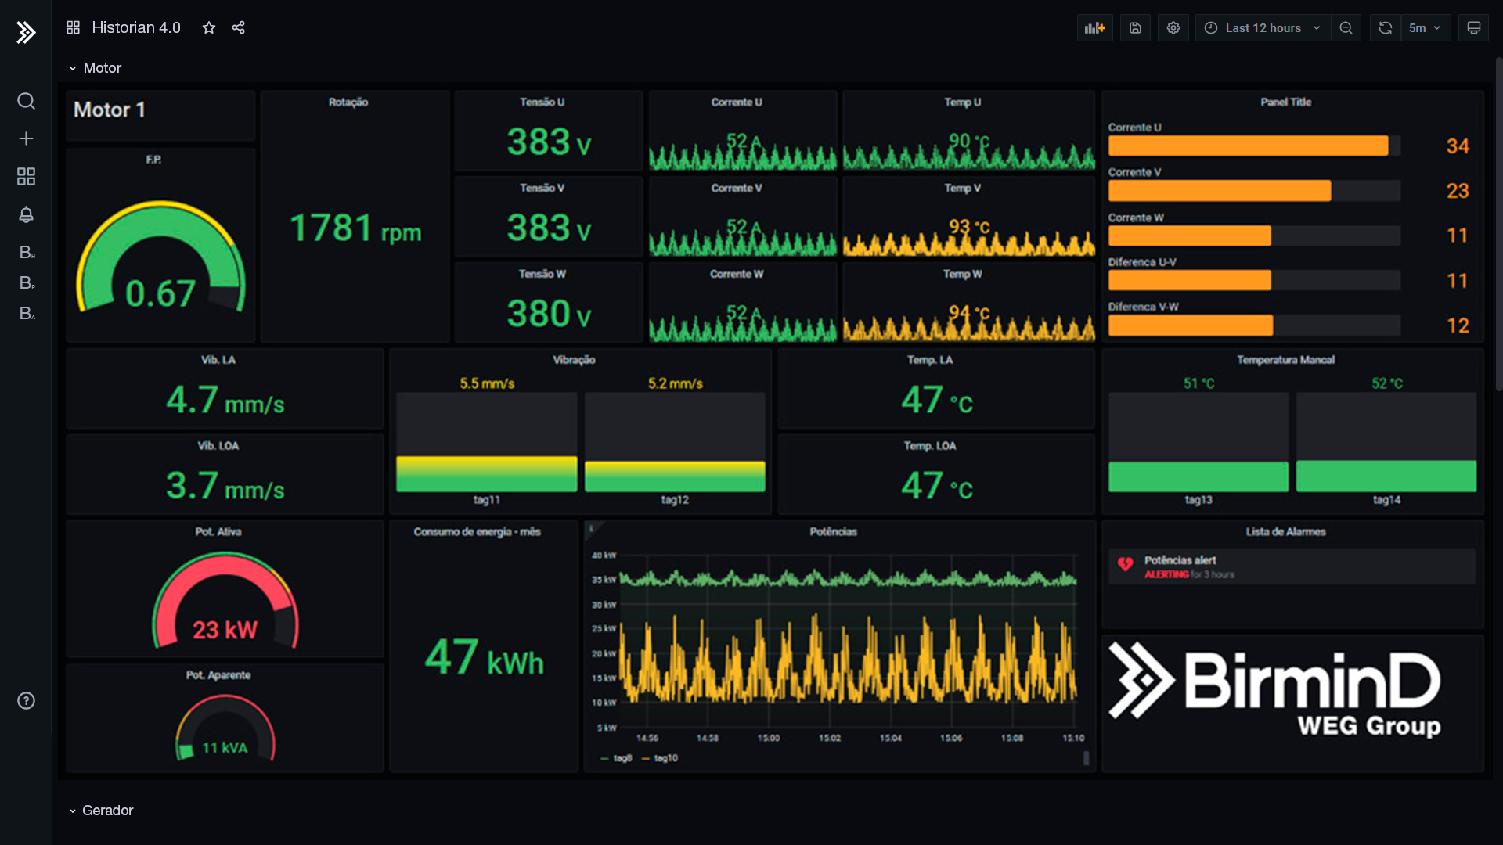This screenshot has width=1503, height=845.
Task: Click the scrollbar handle in Potências legend
Action: coord(1086,758)
